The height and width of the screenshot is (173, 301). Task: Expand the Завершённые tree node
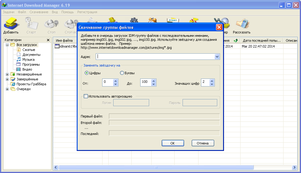tap(7, 79)
